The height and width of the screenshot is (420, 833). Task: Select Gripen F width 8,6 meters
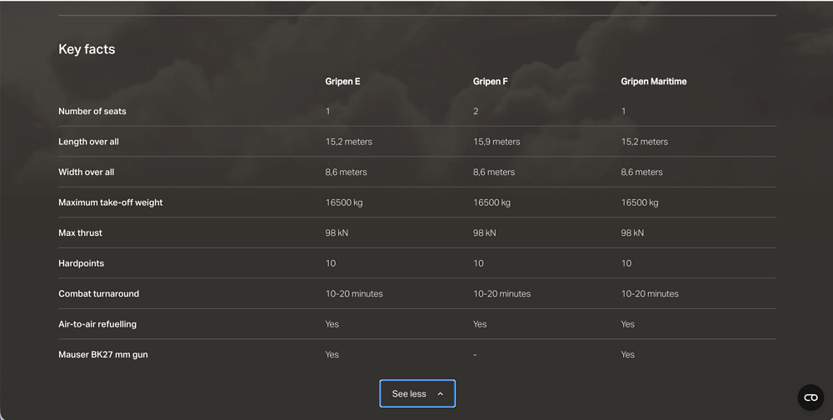pos(494,172)
